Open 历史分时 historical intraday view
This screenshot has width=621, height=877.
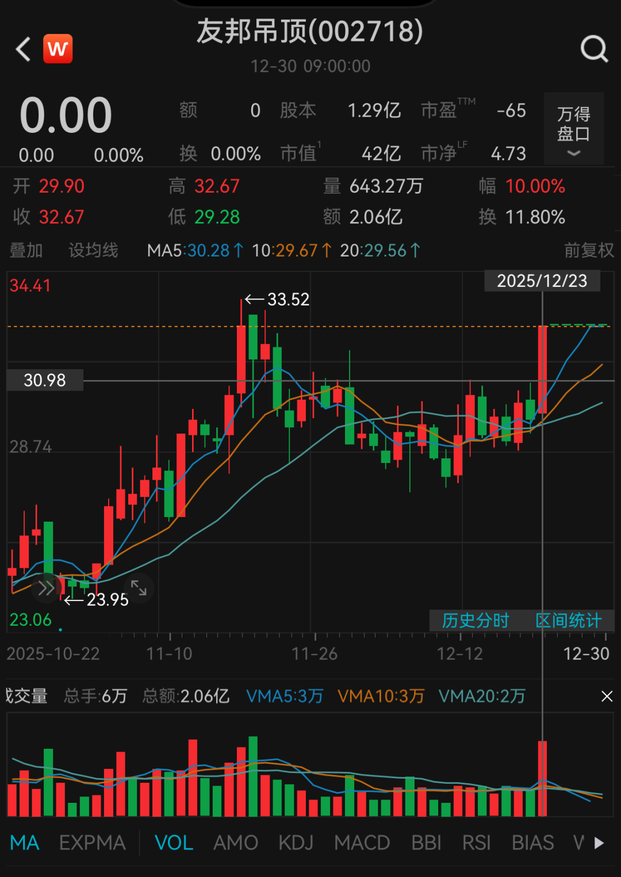475,621
